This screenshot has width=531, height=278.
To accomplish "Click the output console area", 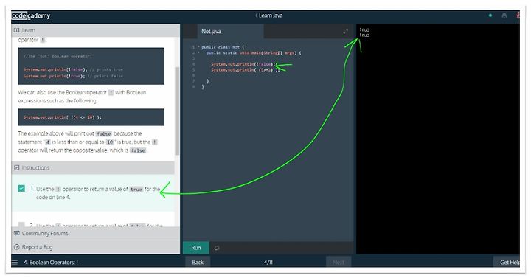I will (x=438, y=139).
